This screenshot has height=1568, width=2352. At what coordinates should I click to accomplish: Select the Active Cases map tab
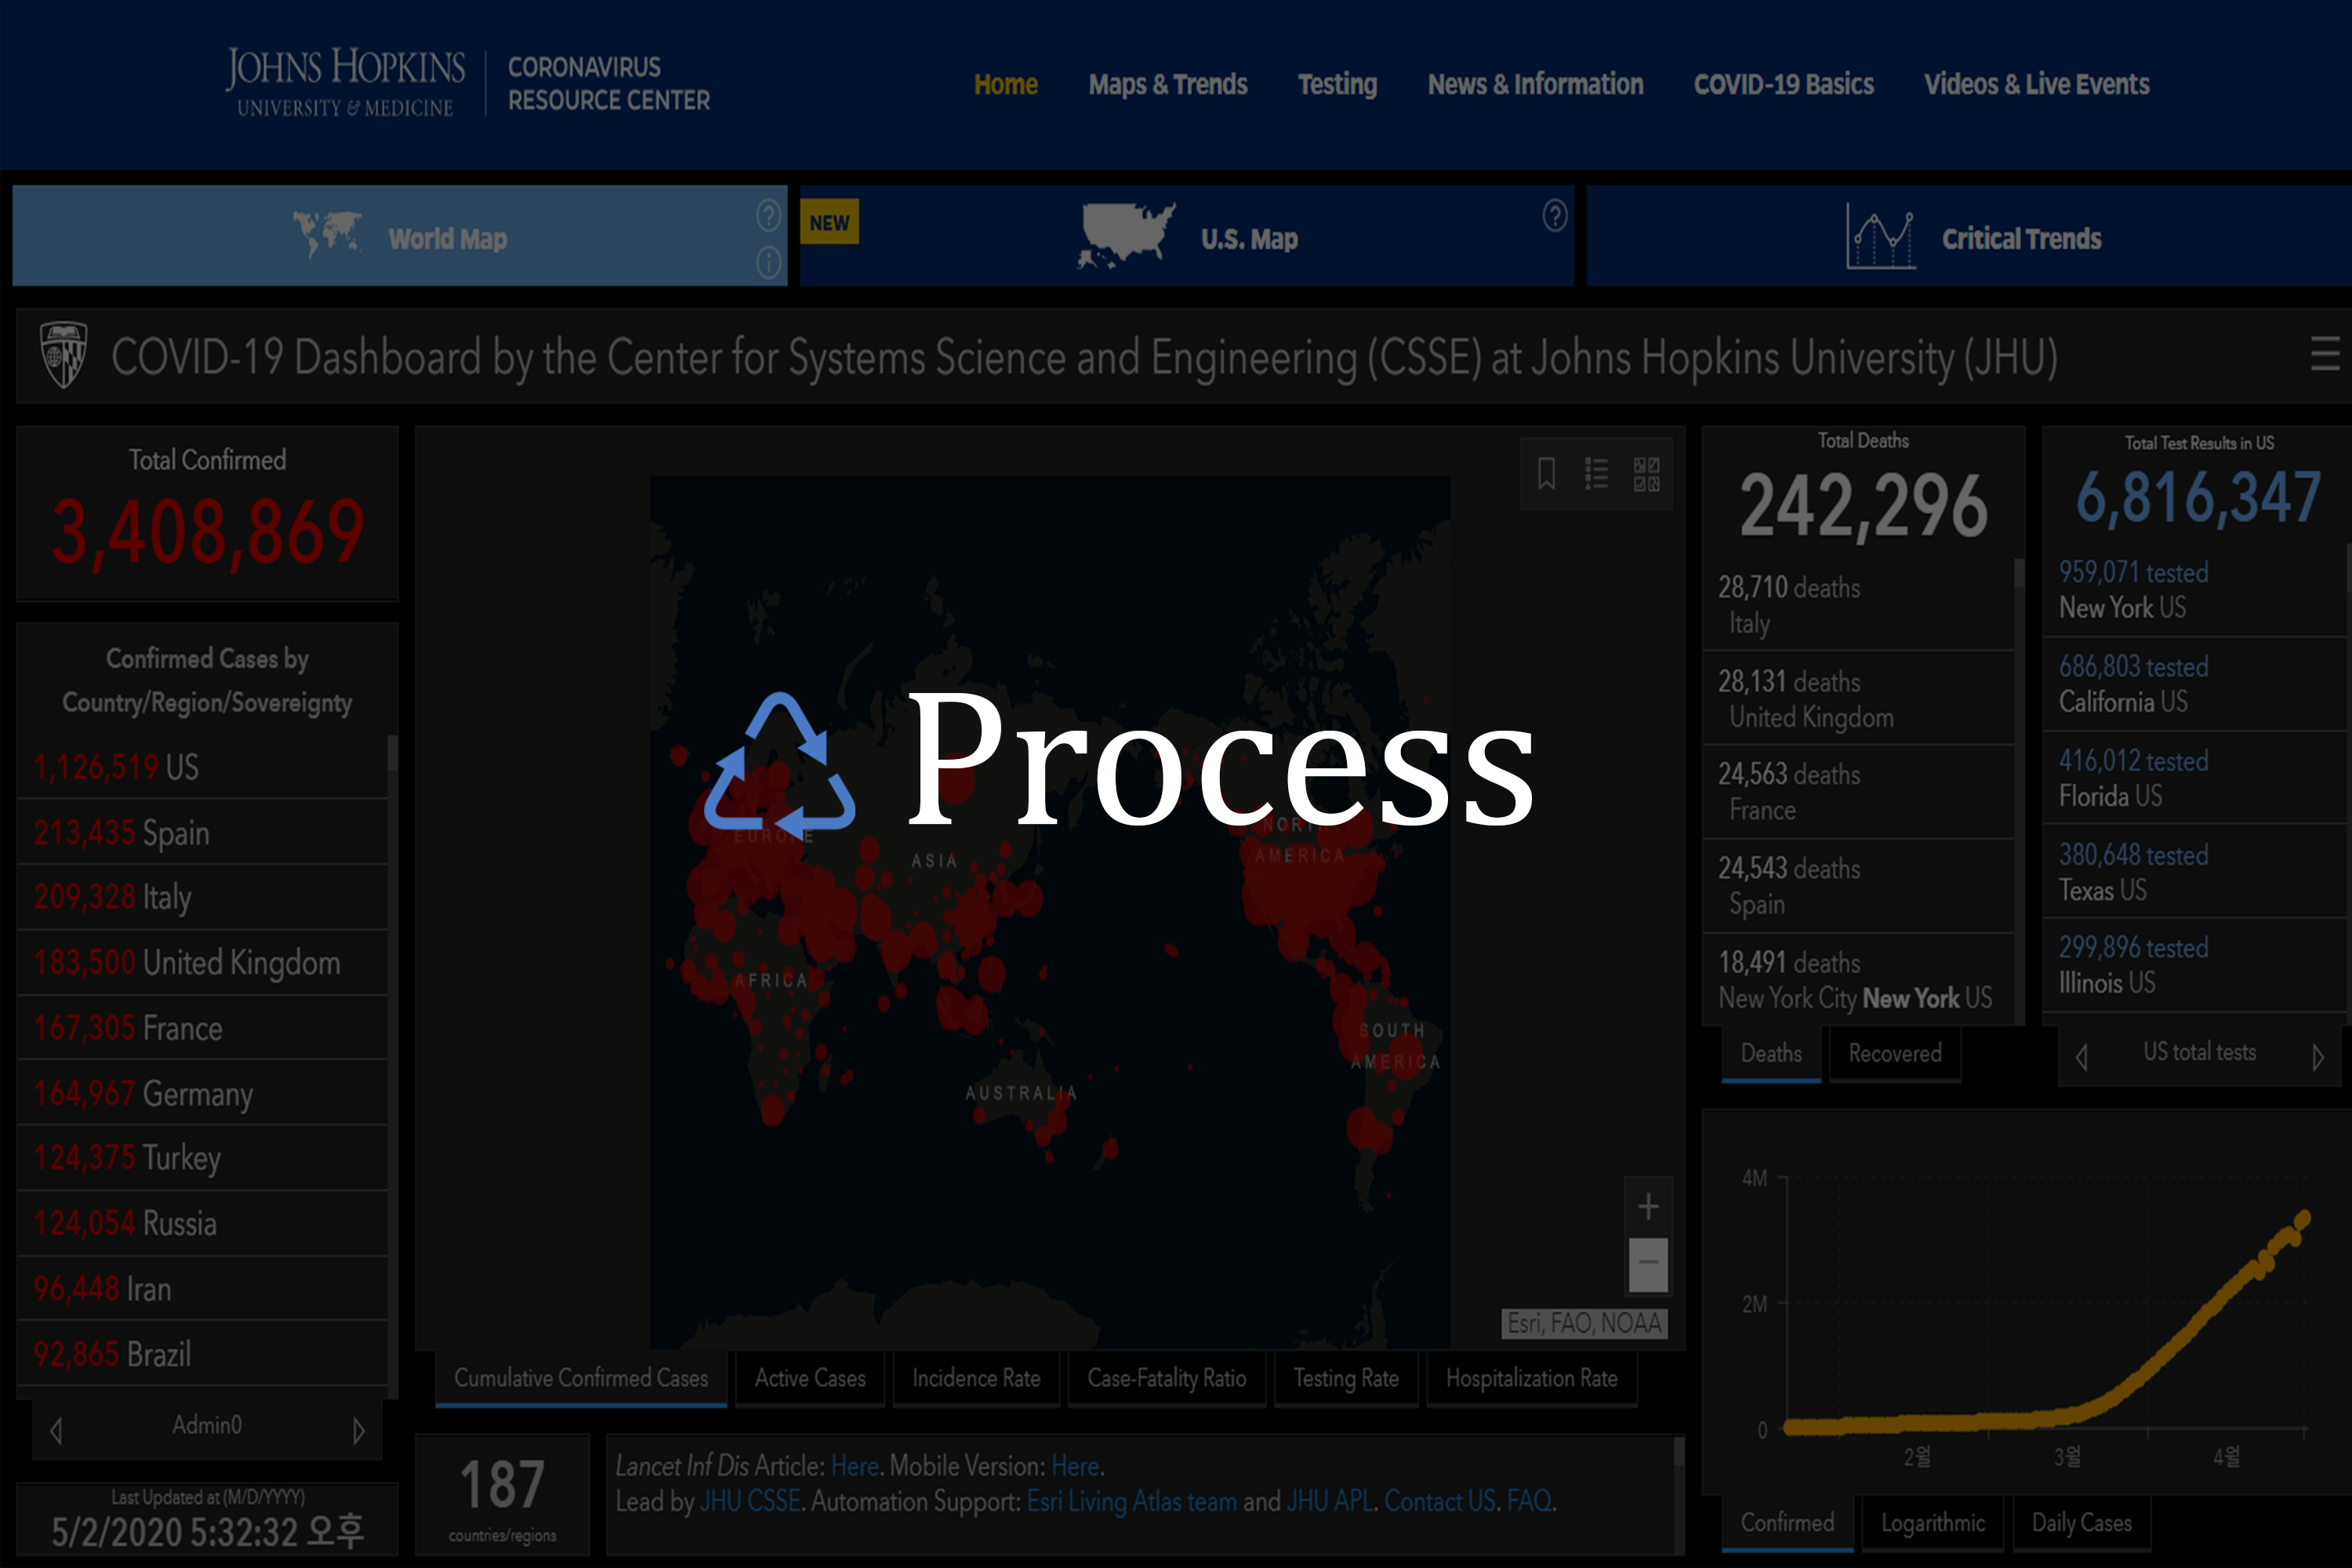click(809, 1378)
